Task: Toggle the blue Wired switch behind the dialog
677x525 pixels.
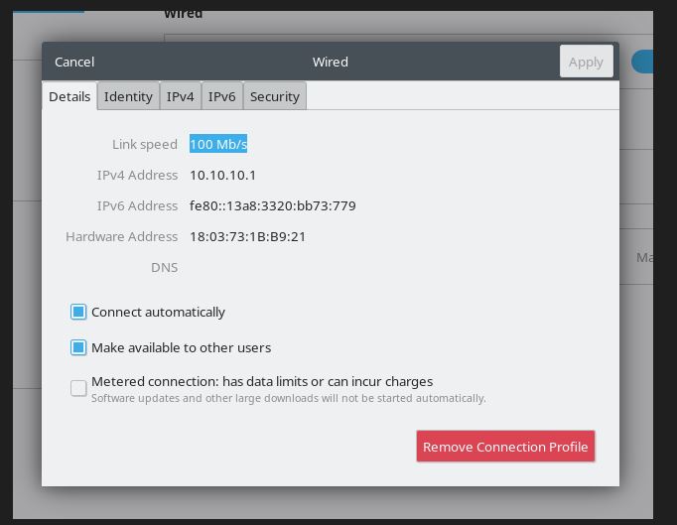Action: (x=642, y=62)
